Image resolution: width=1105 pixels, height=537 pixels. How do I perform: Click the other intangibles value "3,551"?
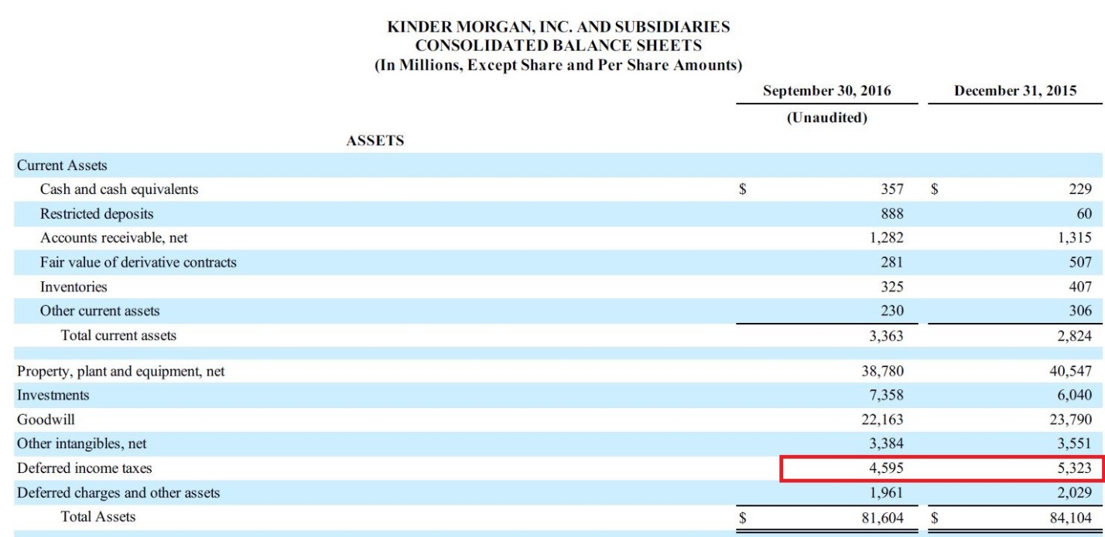click(1075, 444)
